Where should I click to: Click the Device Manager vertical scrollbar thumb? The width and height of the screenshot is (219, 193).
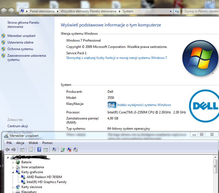coord(215,166)
